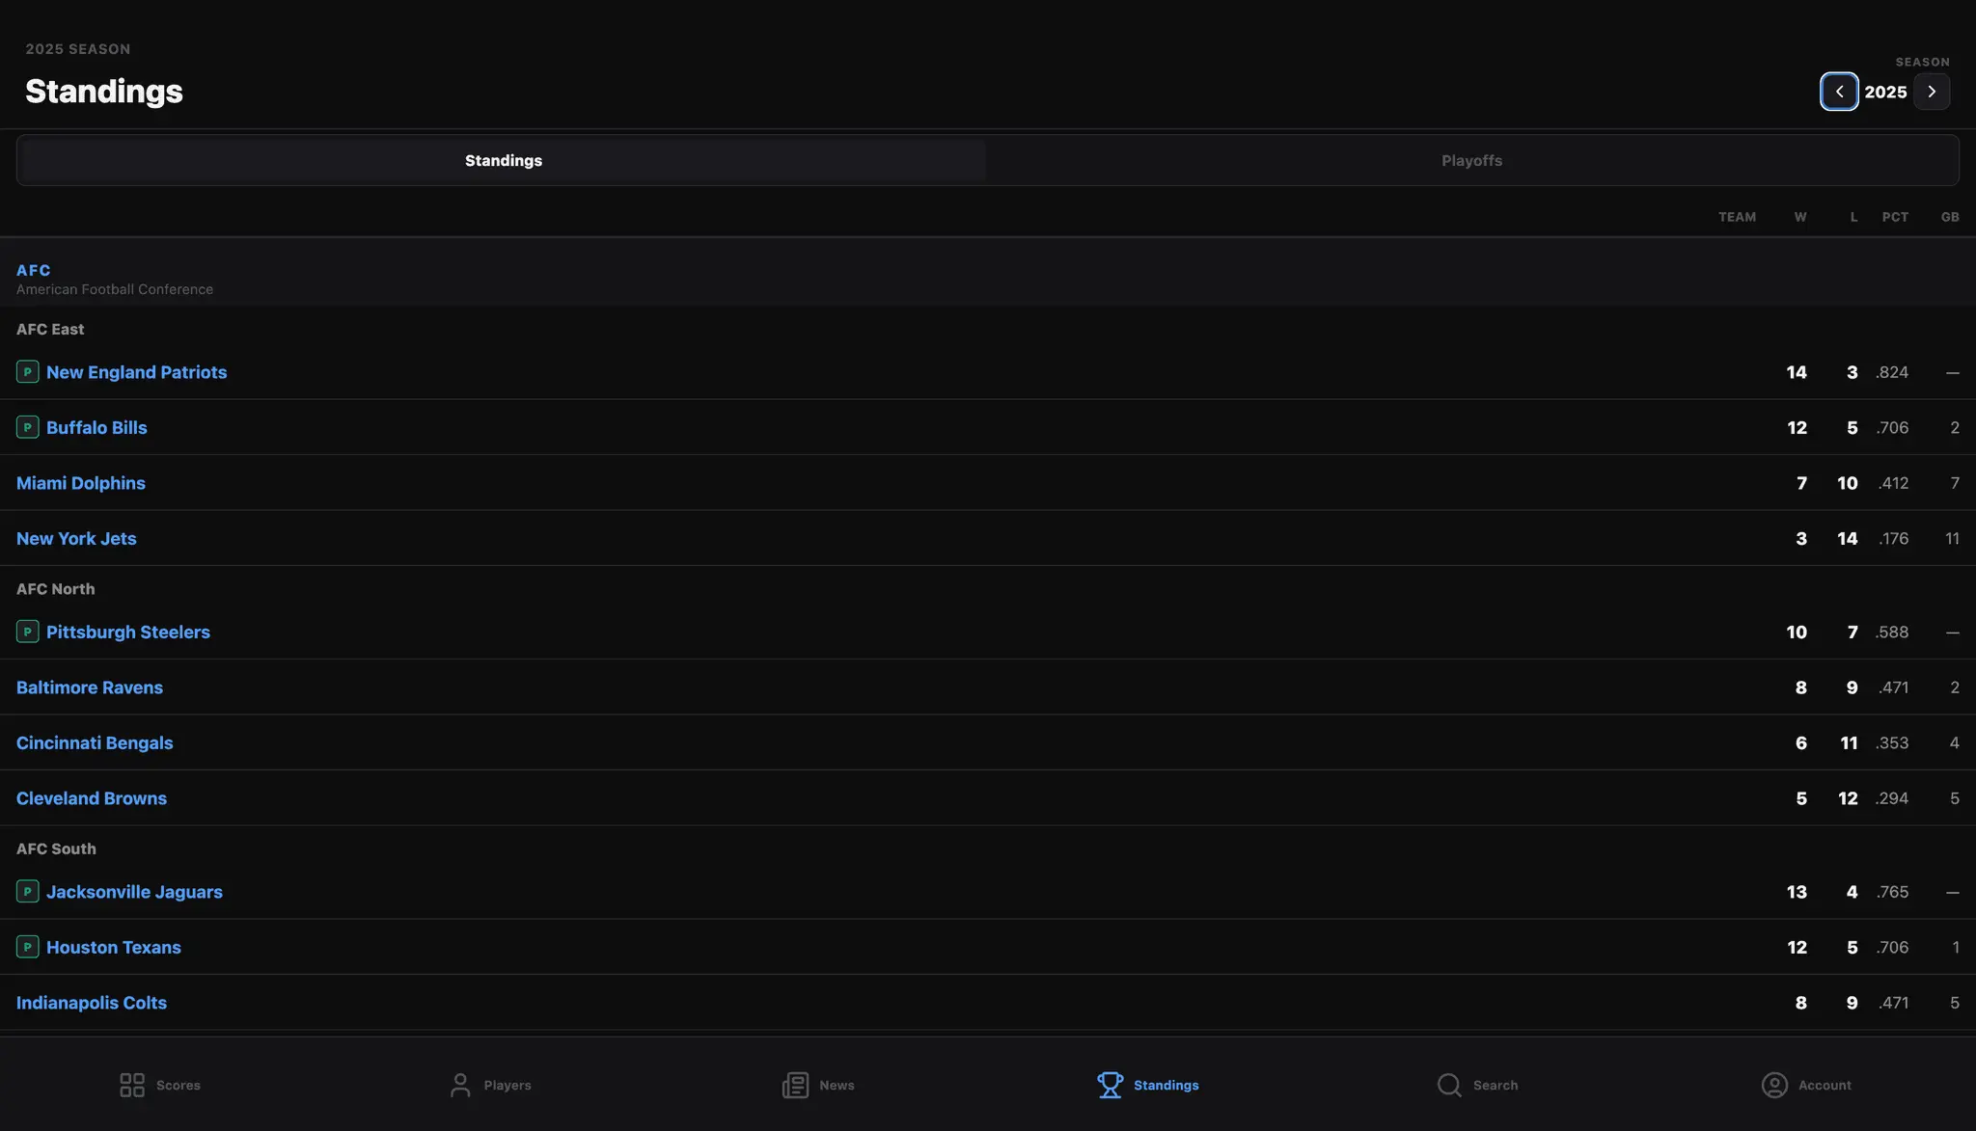The image size is (1976, 1131).
Task: Click the Browns' .294 percentage
Action: (x=1892, y=798)
